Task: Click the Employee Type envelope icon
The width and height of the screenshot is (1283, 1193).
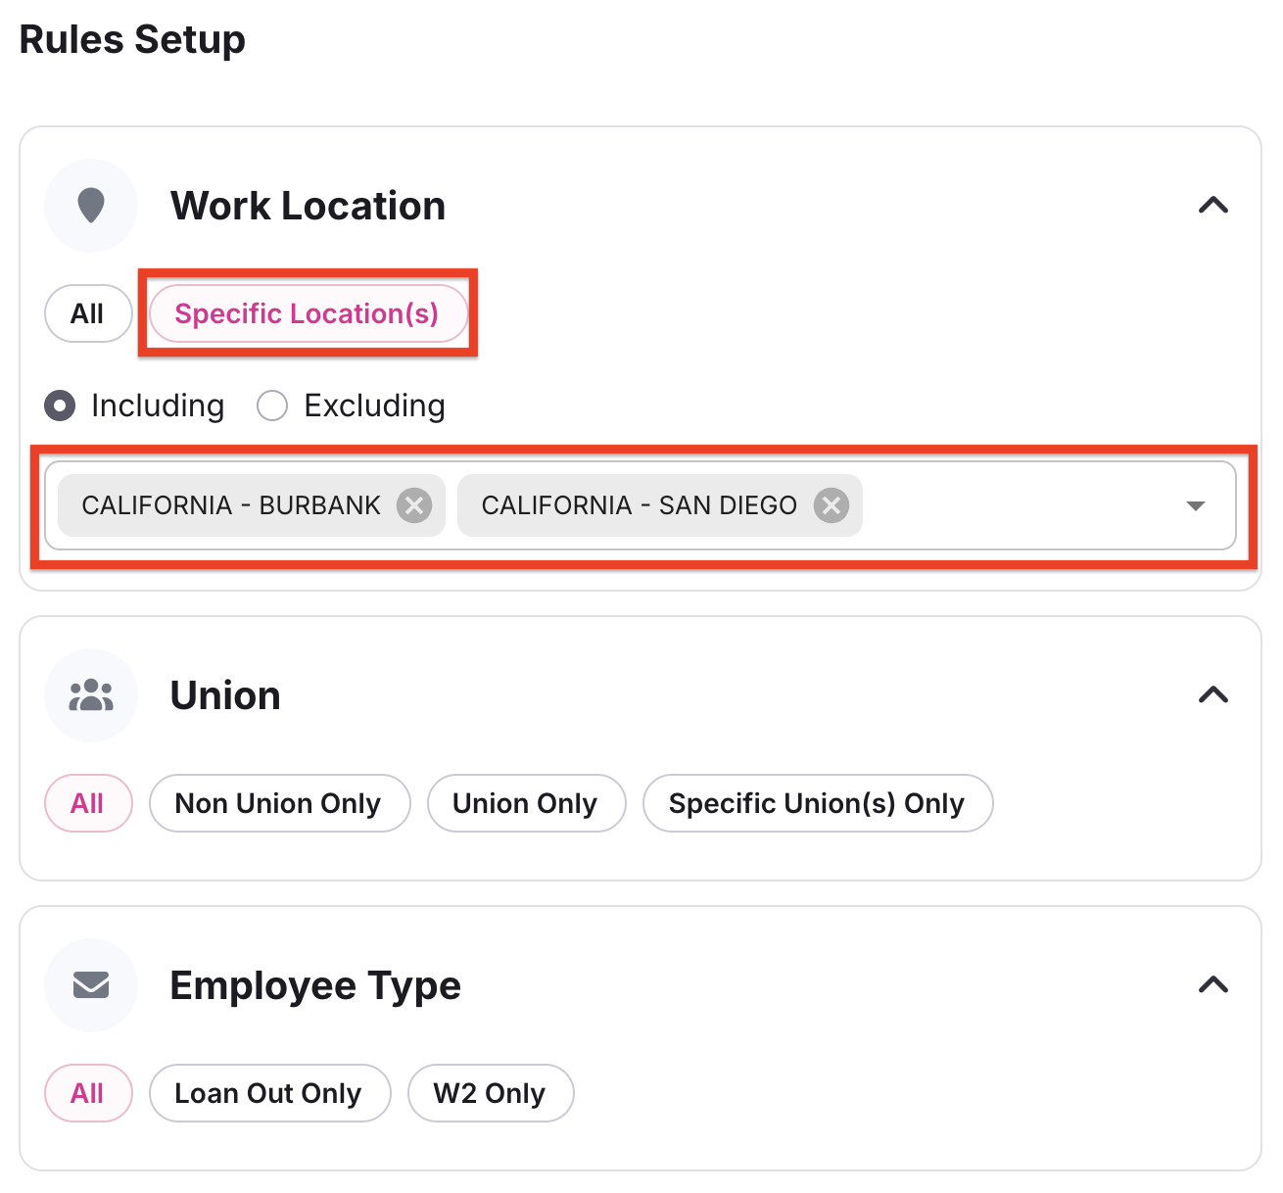Action: [91, 984]
